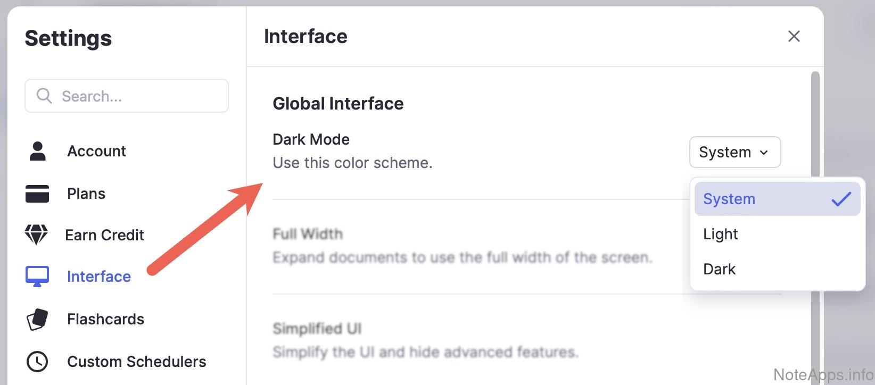875x385 pixels.
Task: Click the Earn Credit diamond icon
Action: (36, 235)
